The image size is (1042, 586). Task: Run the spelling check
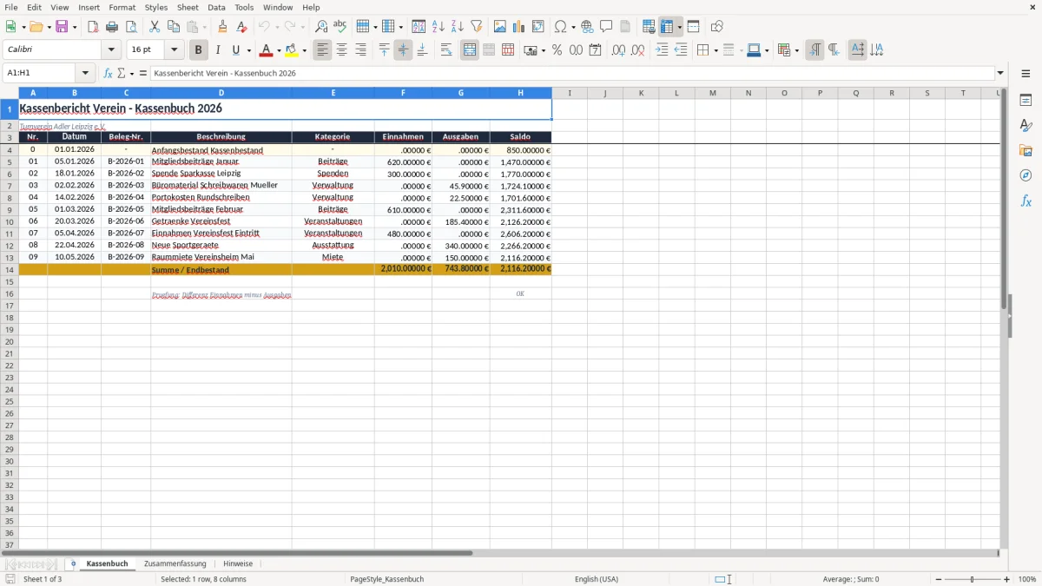point(340,27)
